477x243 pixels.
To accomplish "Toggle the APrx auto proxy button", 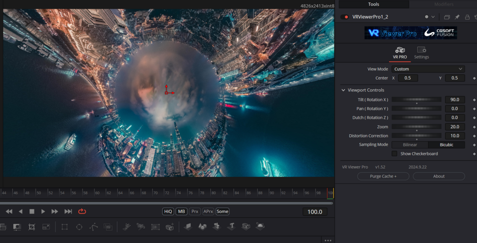I will click(208, 211).
